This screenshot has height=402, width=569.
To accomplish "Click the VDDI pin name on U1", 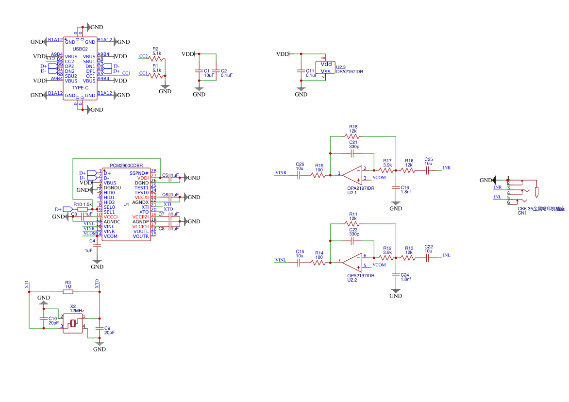I will pyautogui.click(x=143, y=178).
